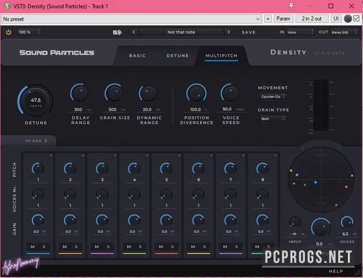Click the Dynamic Range 20.0 value
This screenshot has width=363, height=278.
(x=148, y=110)
